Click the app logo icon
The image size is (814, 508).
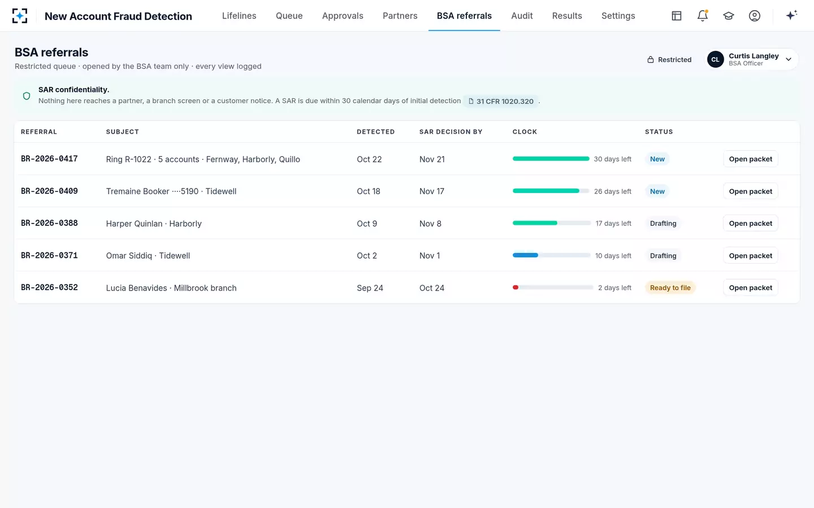(x=20, y=16)
